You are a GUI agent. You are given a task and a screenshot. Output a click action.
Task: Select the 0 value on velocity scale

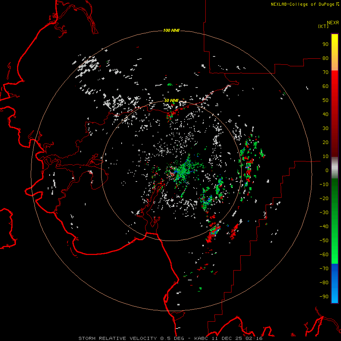click(327, 170)
